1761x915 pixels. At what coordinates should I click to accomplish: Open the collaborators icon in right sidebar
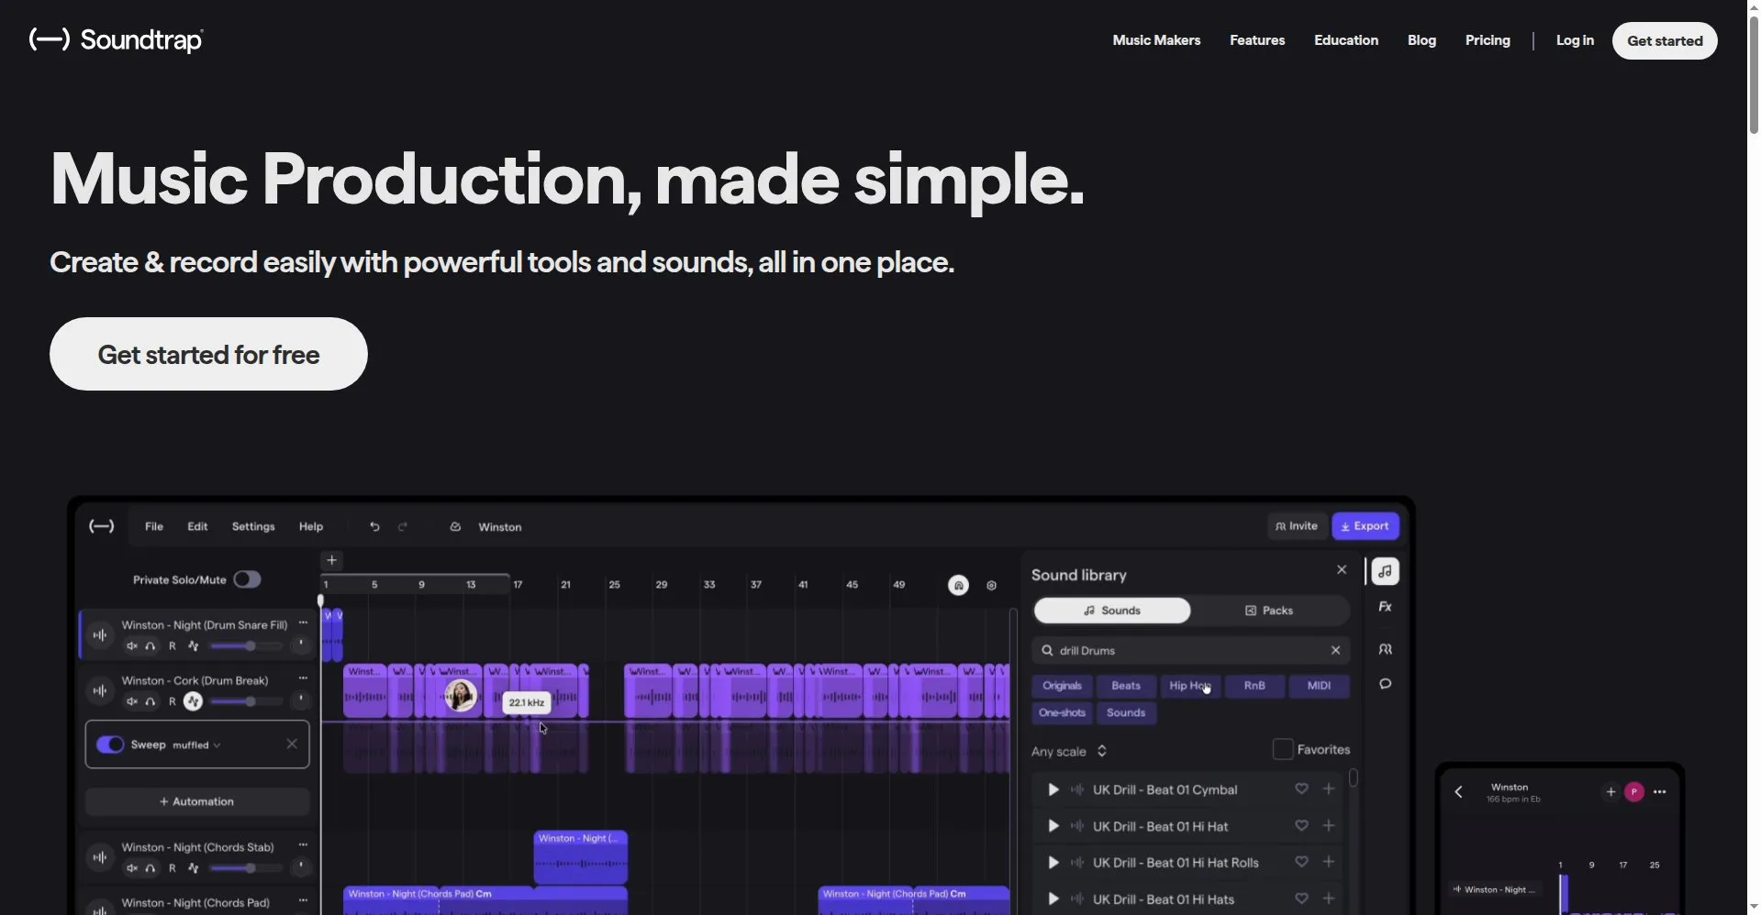(x=1385, y=649)
